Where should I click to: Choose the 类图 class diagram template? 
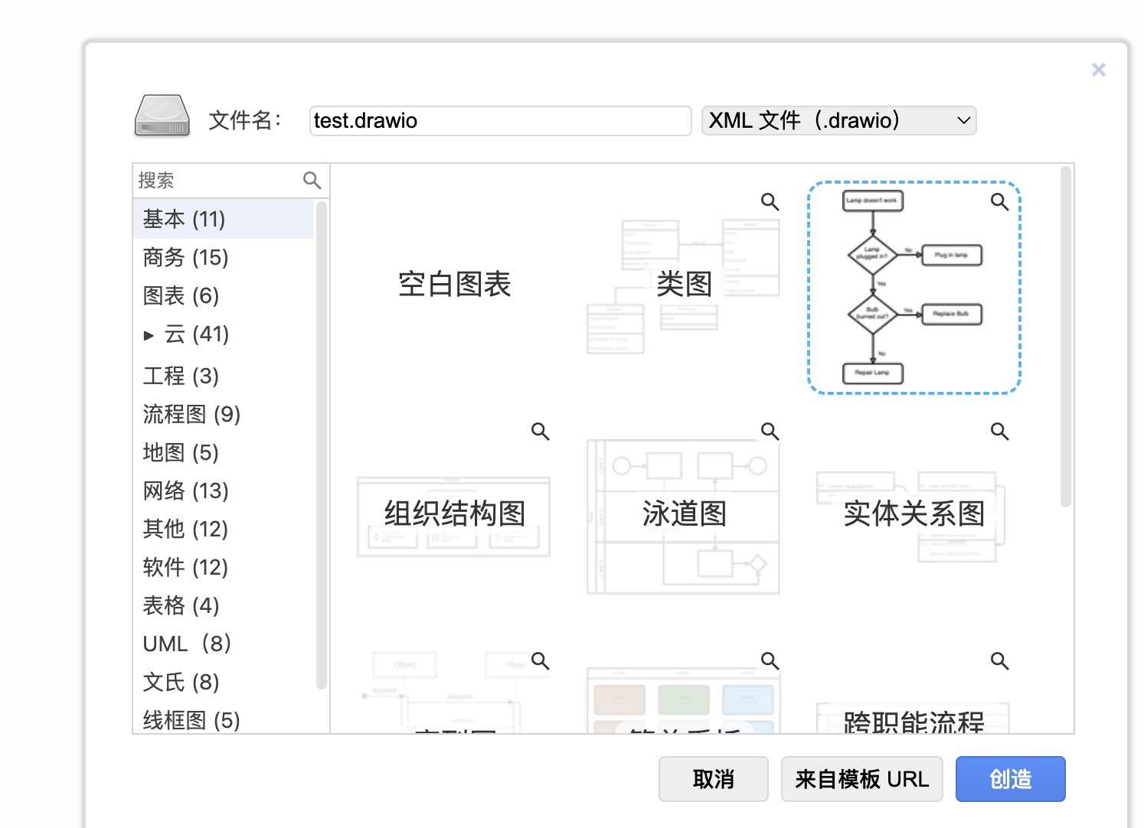(x=684, y=285)
